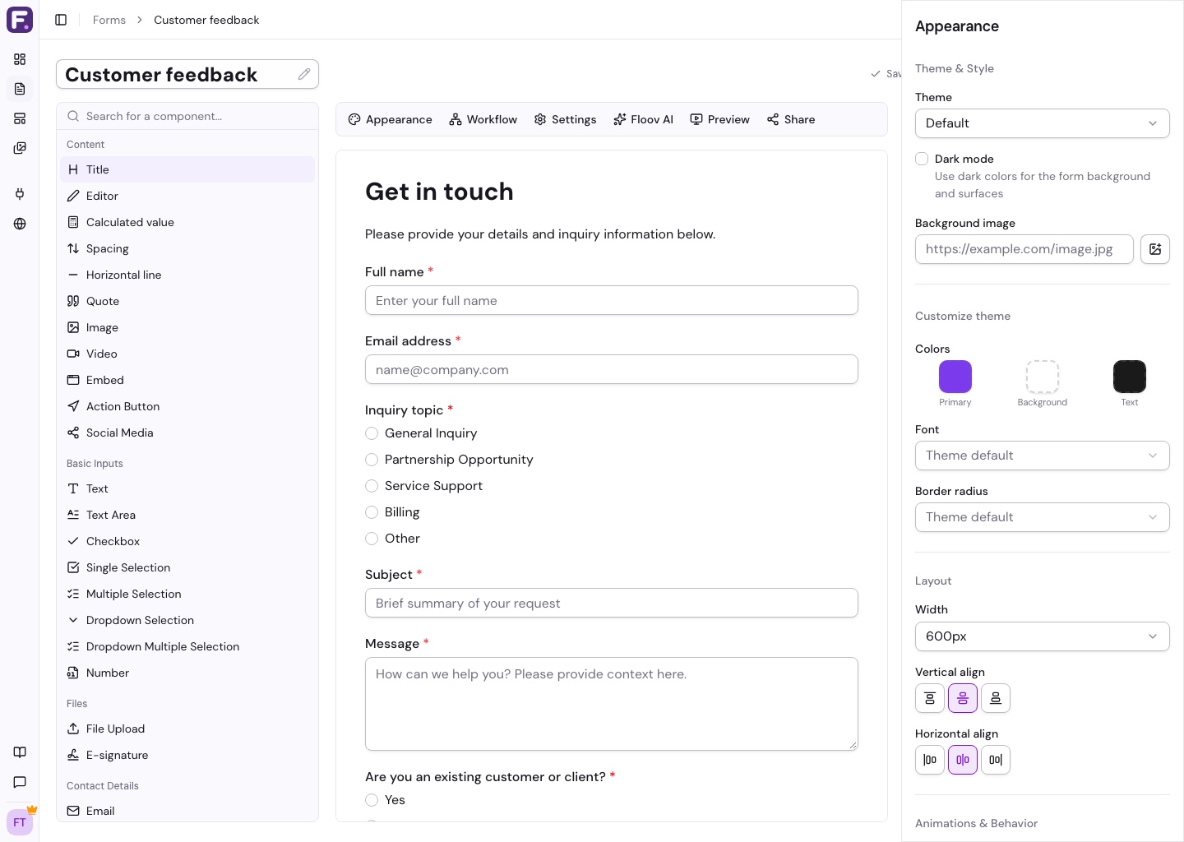Open the Theme dropdown set to Default
The image size is (1184, 842).
point(1043,123)
